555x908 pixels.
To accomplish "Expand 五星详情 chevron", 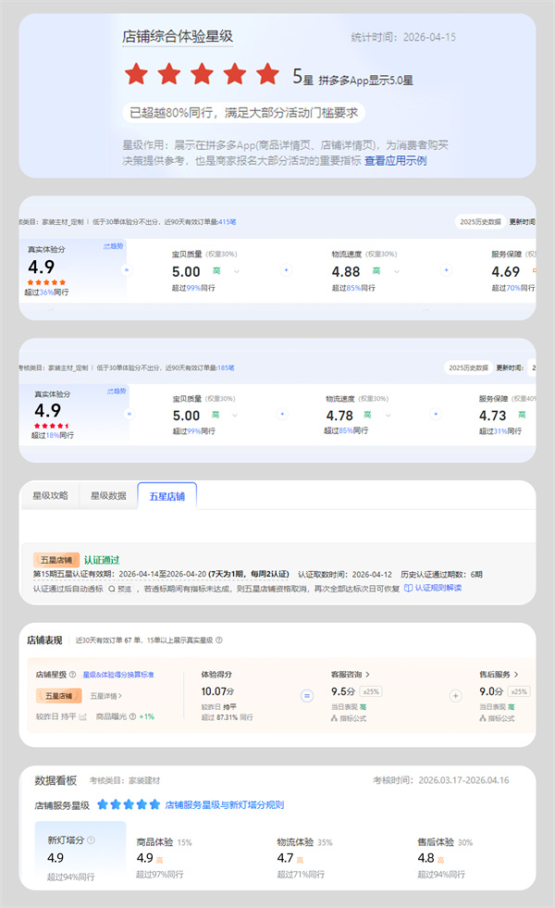I will tap(119, 695).
